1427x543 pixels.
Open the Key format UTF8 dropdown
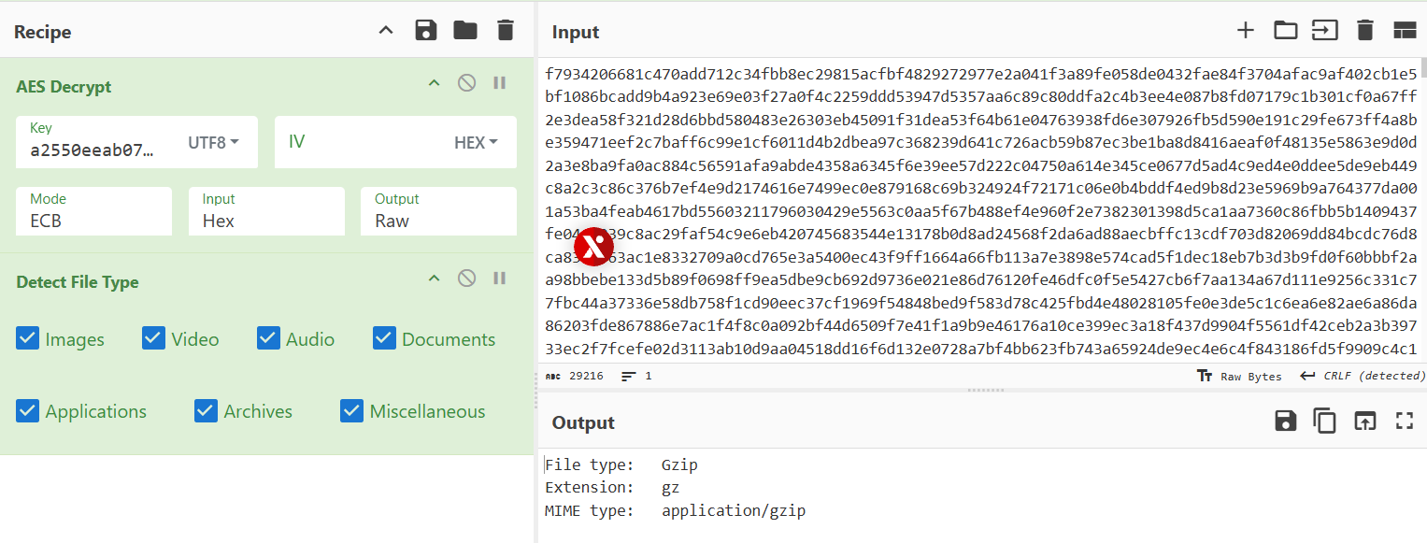click(213, 143)
